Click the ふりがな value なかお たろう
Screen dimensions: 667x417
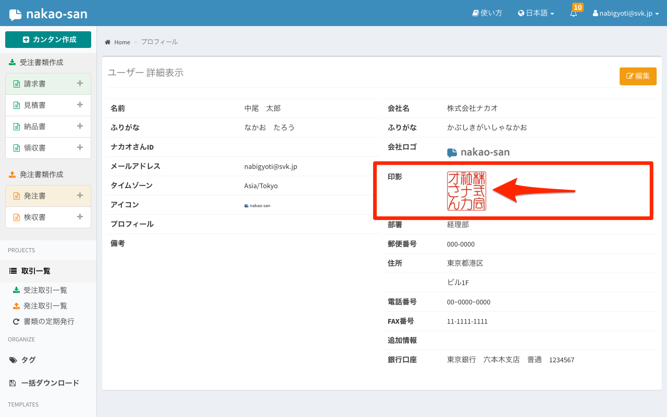point(269,128)
